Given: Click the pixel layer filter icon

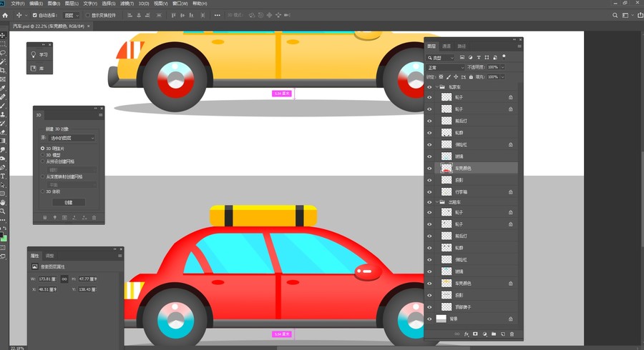Looking at the screenshot, I should click(462, 57).
